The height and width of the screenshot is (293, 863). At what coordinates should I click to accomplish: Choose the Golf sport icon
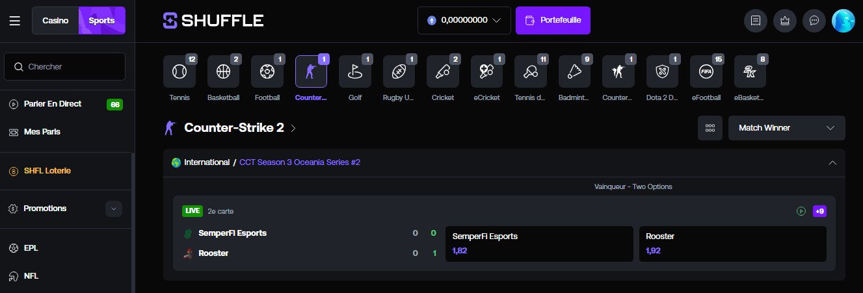[355, 71]
